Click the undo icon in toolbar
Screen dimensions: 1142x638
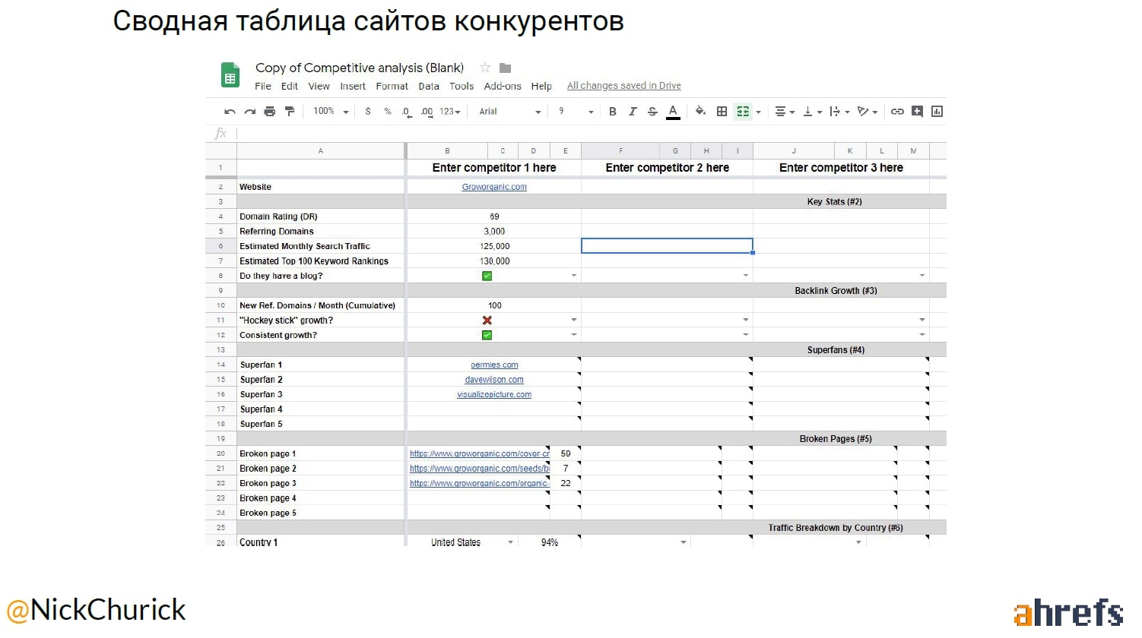click(230, 112)
